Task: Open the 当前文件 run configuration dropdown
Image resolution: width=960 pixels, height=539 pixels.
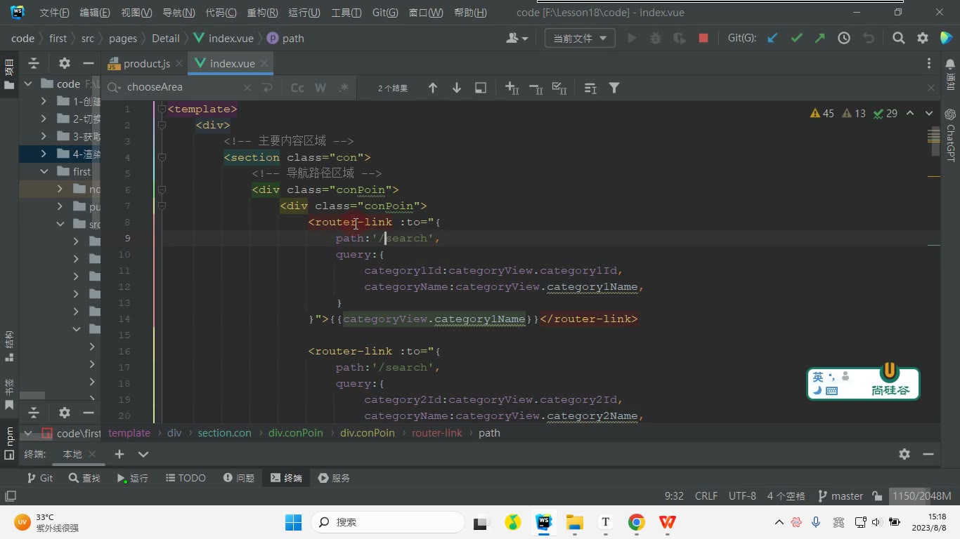Action: [580, 39]
